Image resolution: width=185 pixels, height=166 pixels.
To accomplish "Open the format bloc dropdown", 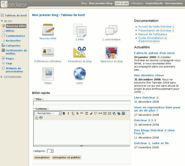I will [48, 113].
